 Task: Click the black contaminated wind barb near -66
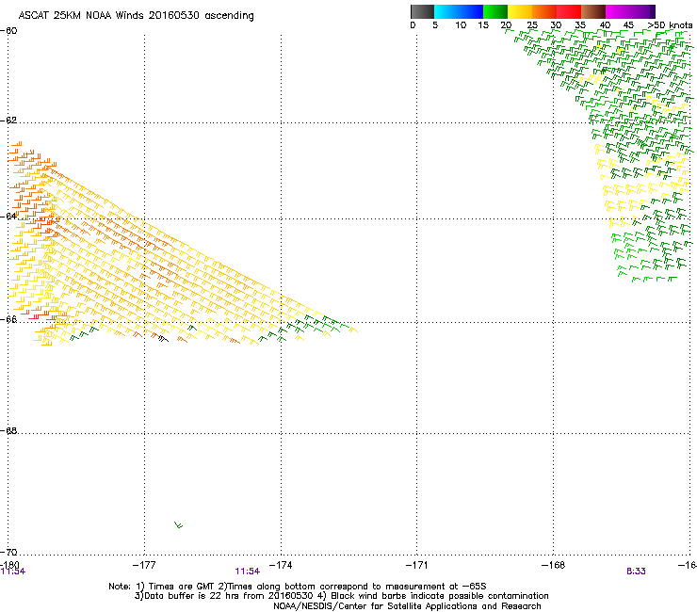pos(164,339)
